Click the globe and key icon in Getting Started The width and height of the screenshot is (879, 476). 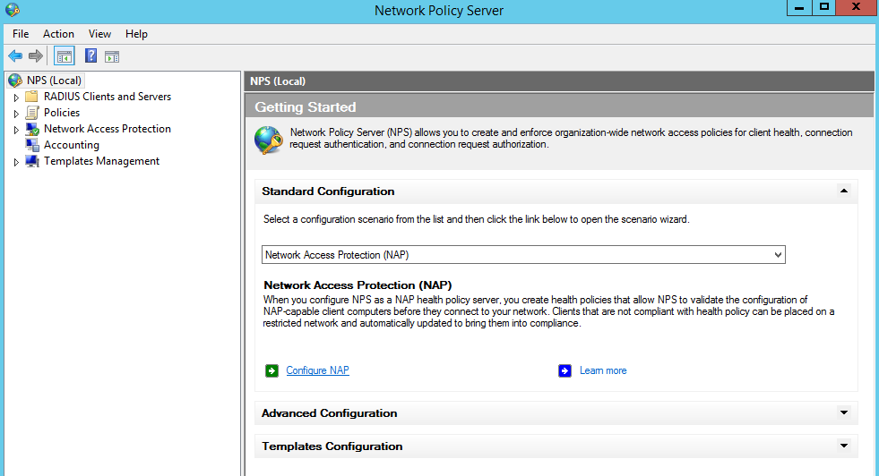coord(269,140)
